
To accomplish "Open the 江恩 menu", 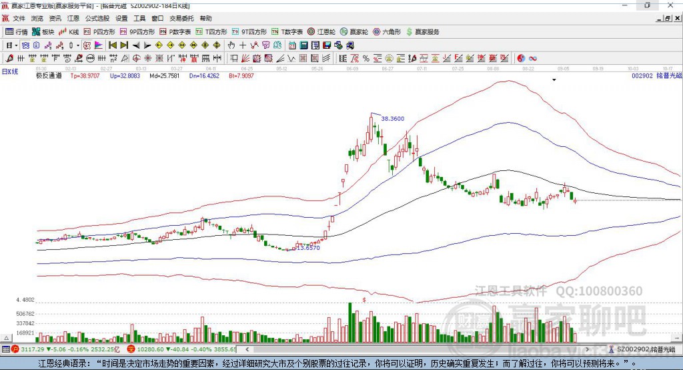I will pyautogui.click(x=73, y=18).
